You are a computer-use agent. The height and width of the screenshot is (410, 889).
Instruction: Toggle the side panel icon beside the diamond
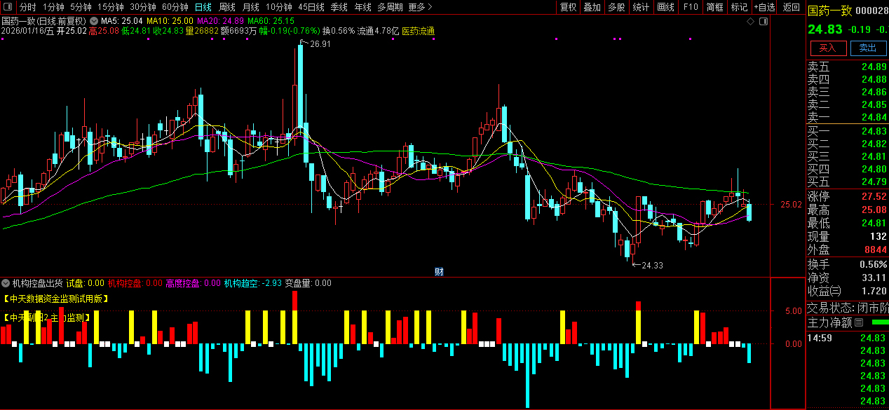[x=764, y=22]
